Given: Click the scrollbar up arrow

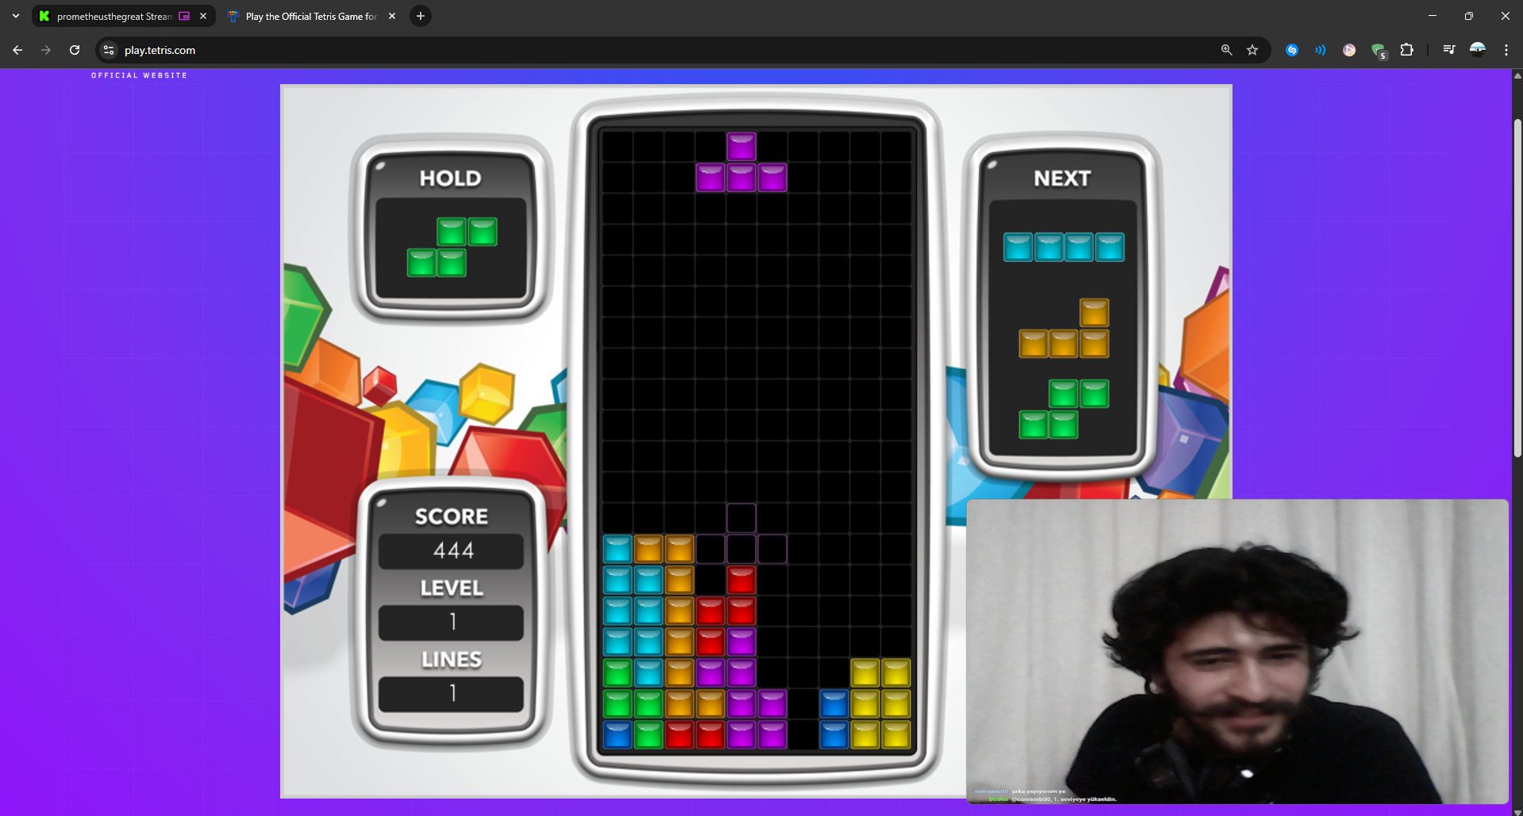Looking at the screenshot, I should (1517, 76).
